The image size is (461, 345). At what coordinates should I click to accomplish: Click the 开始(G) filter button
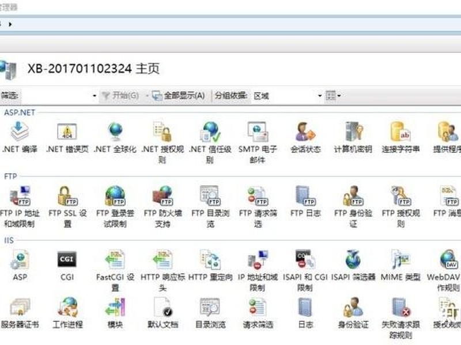pyautogui.click(x=120, y=95)
